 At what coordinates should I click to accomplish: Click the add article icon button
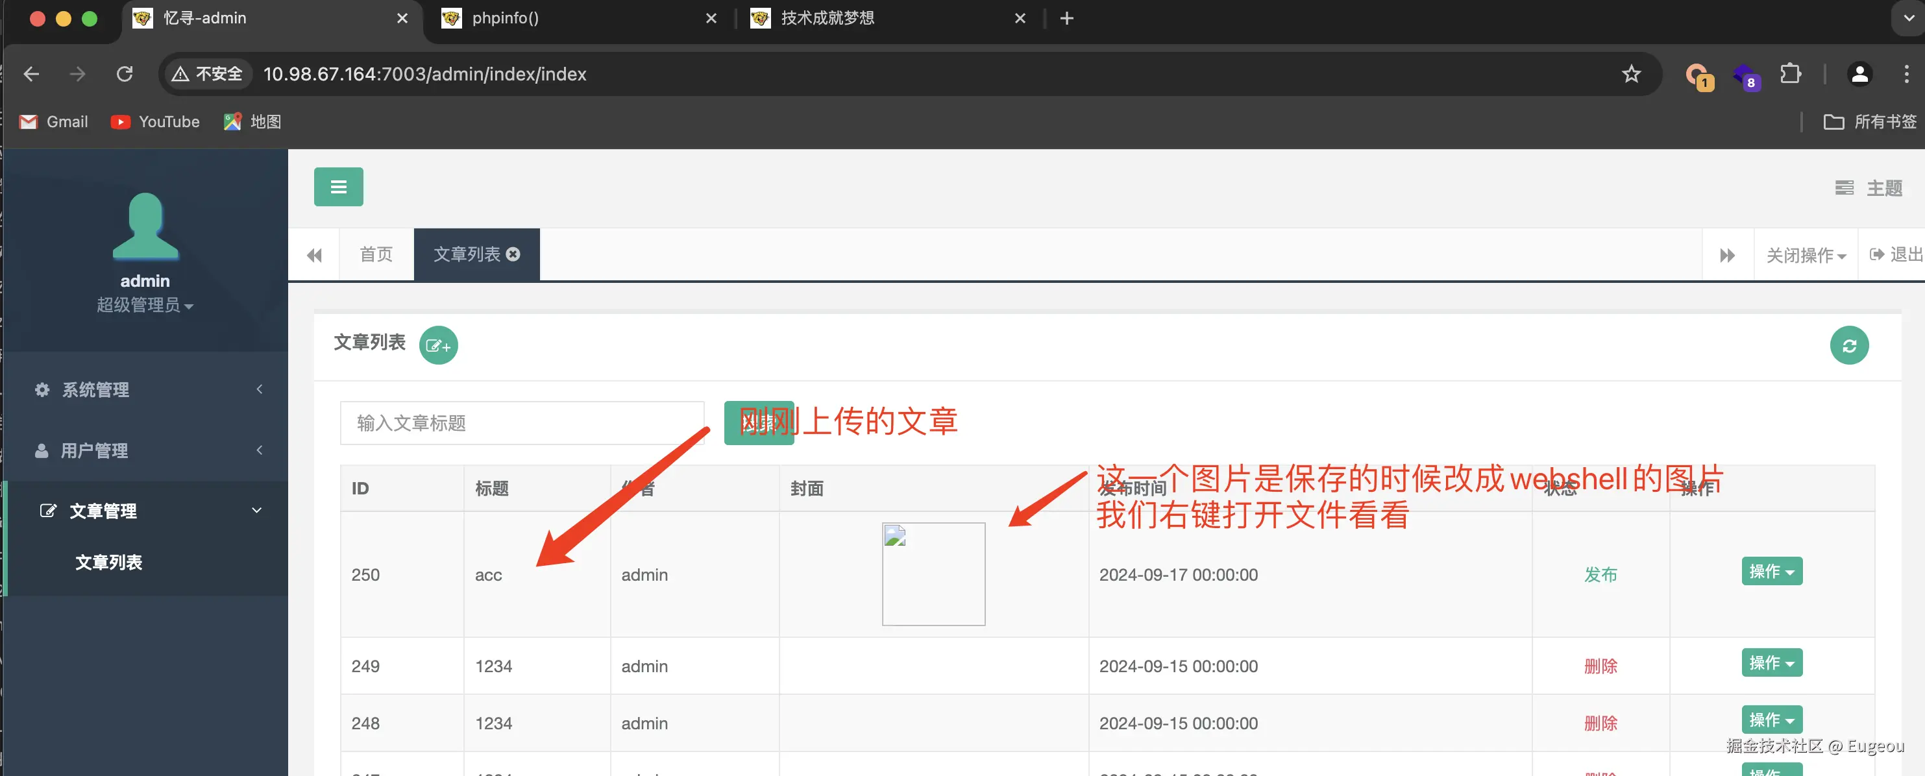pyautogui.click(x=438, y=345)
